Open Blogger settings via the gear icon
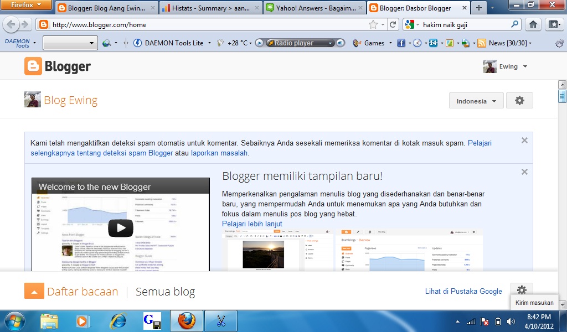The image size is (567, 332). [x=519, y=100]
